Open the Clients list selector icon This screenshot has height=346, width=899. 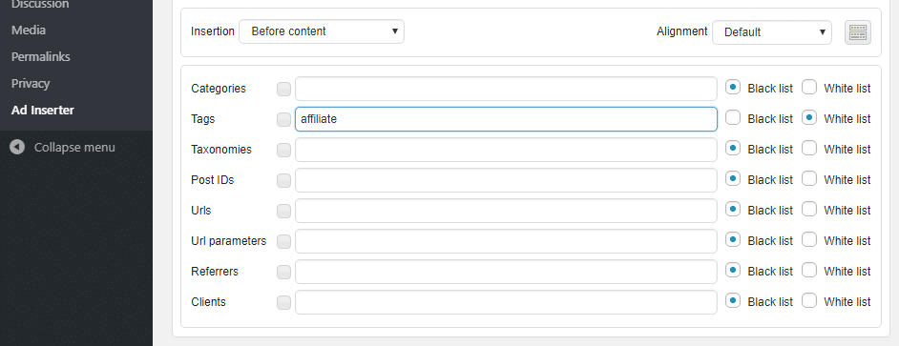pyautogui.click(x=283, y=302)
